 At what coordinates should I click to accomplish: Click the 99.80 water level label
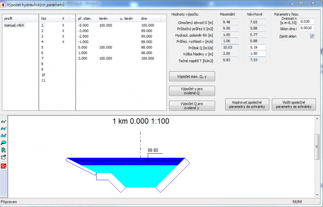(x=153, y=150)
